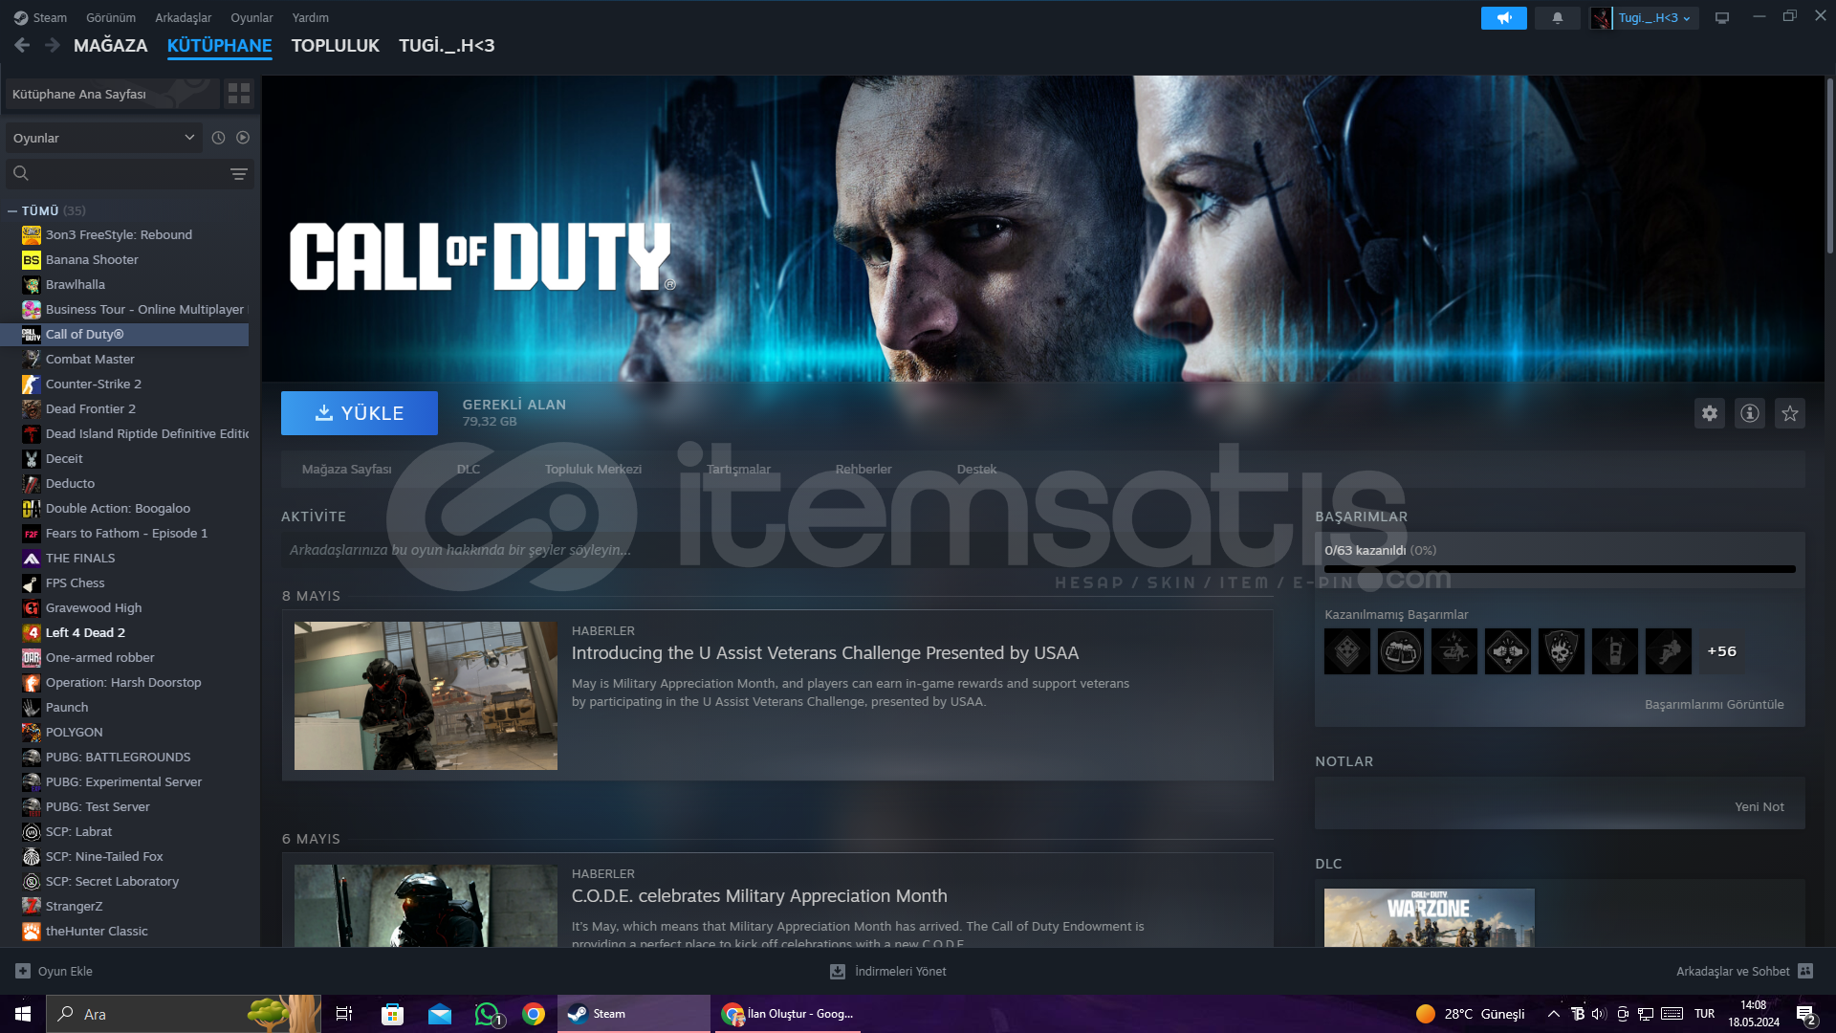
Task: Open the Arkadaşlar ve Sohbet chat icon
Action: (x=1805, y=971)
